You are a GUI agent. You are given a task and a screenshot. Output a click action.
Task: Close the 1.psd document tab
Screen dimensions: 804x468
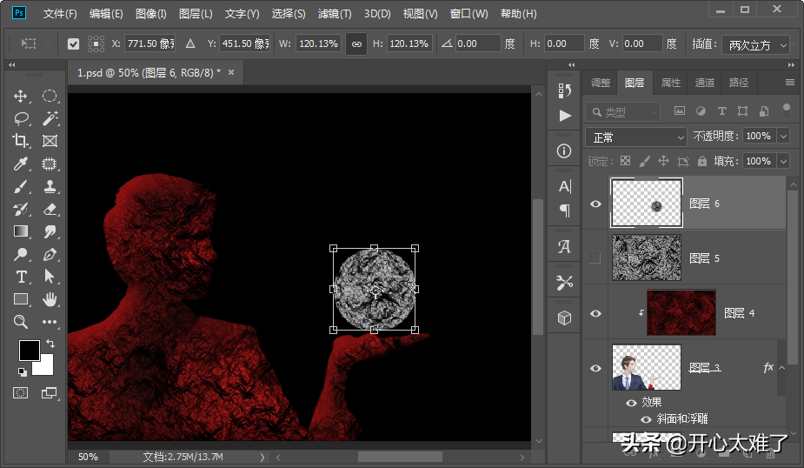coord(231,73)
